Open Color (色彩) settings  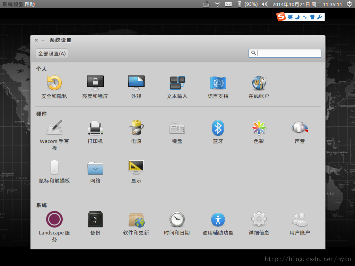[x=259, y=132]
